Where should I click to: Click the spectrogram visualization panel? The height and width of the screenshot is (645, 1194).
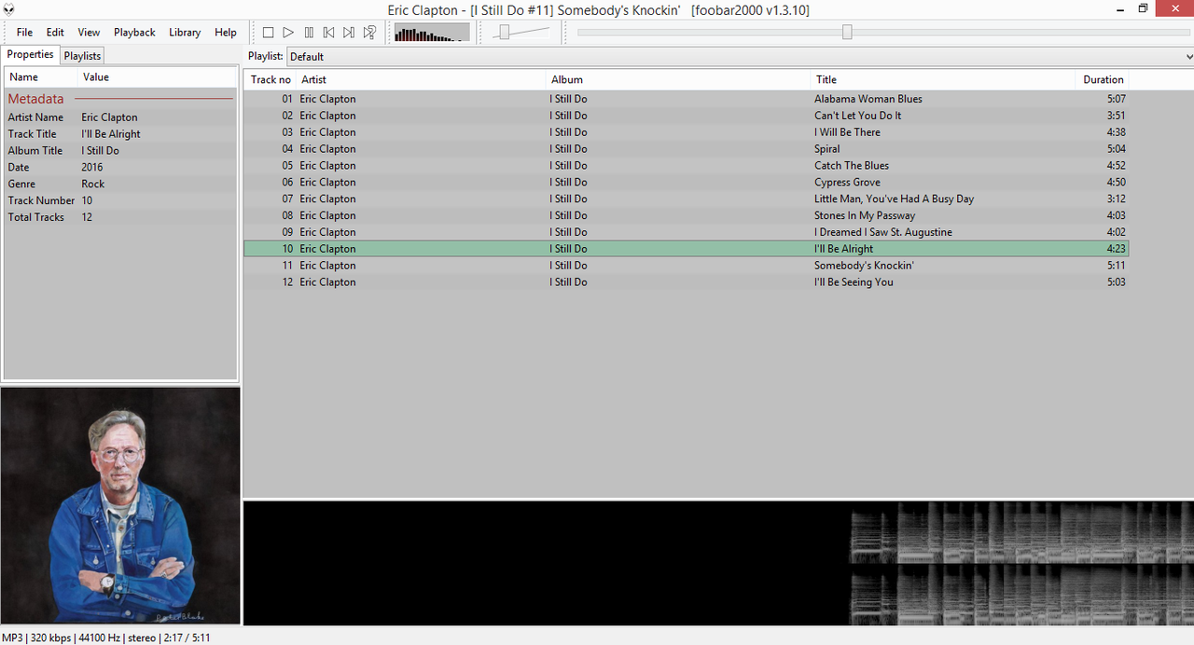pos(718,563)
